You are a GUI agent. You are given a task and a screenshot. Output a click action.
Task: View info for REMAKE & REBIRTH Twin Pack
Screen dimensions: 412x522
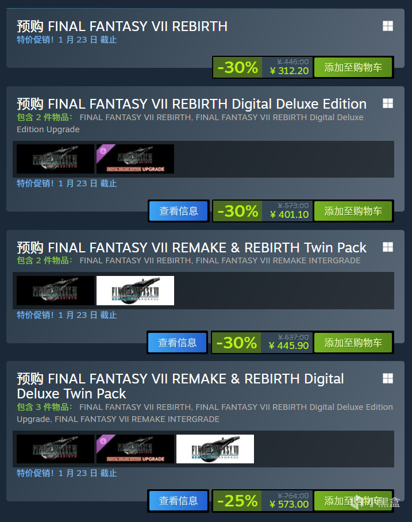178,343
